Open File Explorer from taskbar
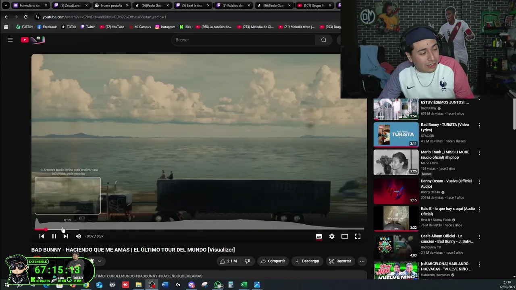Image resolution: width=516 pixels, height=290 pixels. coord(138,285)
